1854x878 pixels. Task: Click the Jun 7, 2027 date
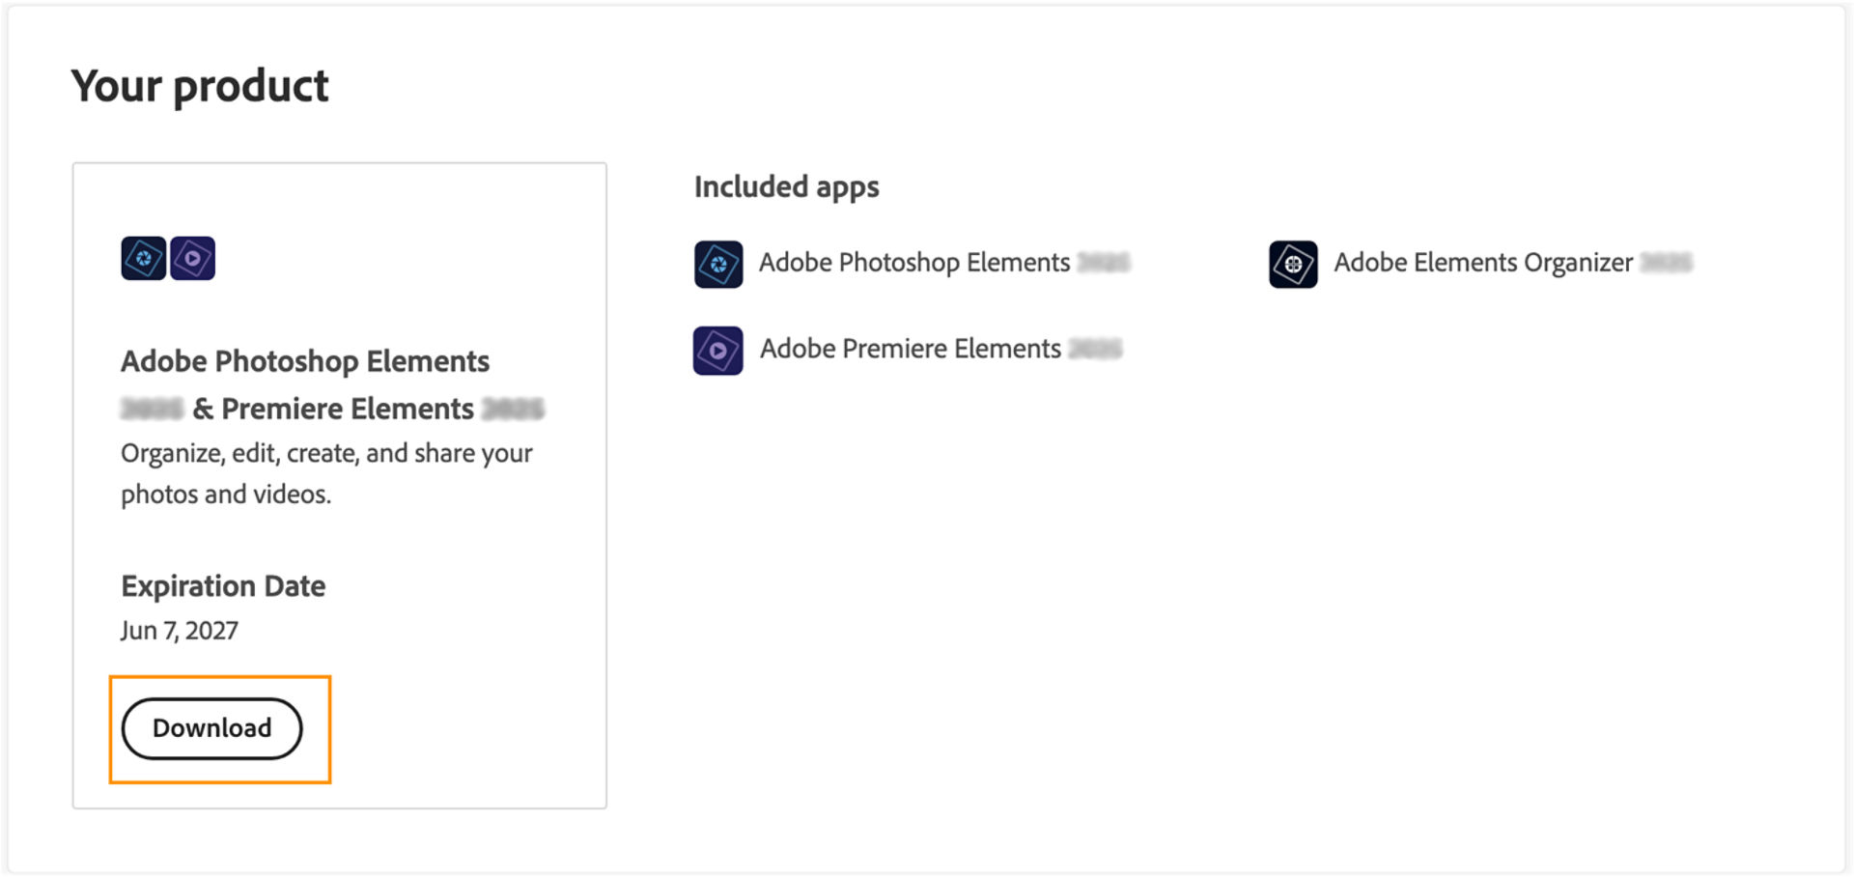pyautogui.click(x=180, y=631)
